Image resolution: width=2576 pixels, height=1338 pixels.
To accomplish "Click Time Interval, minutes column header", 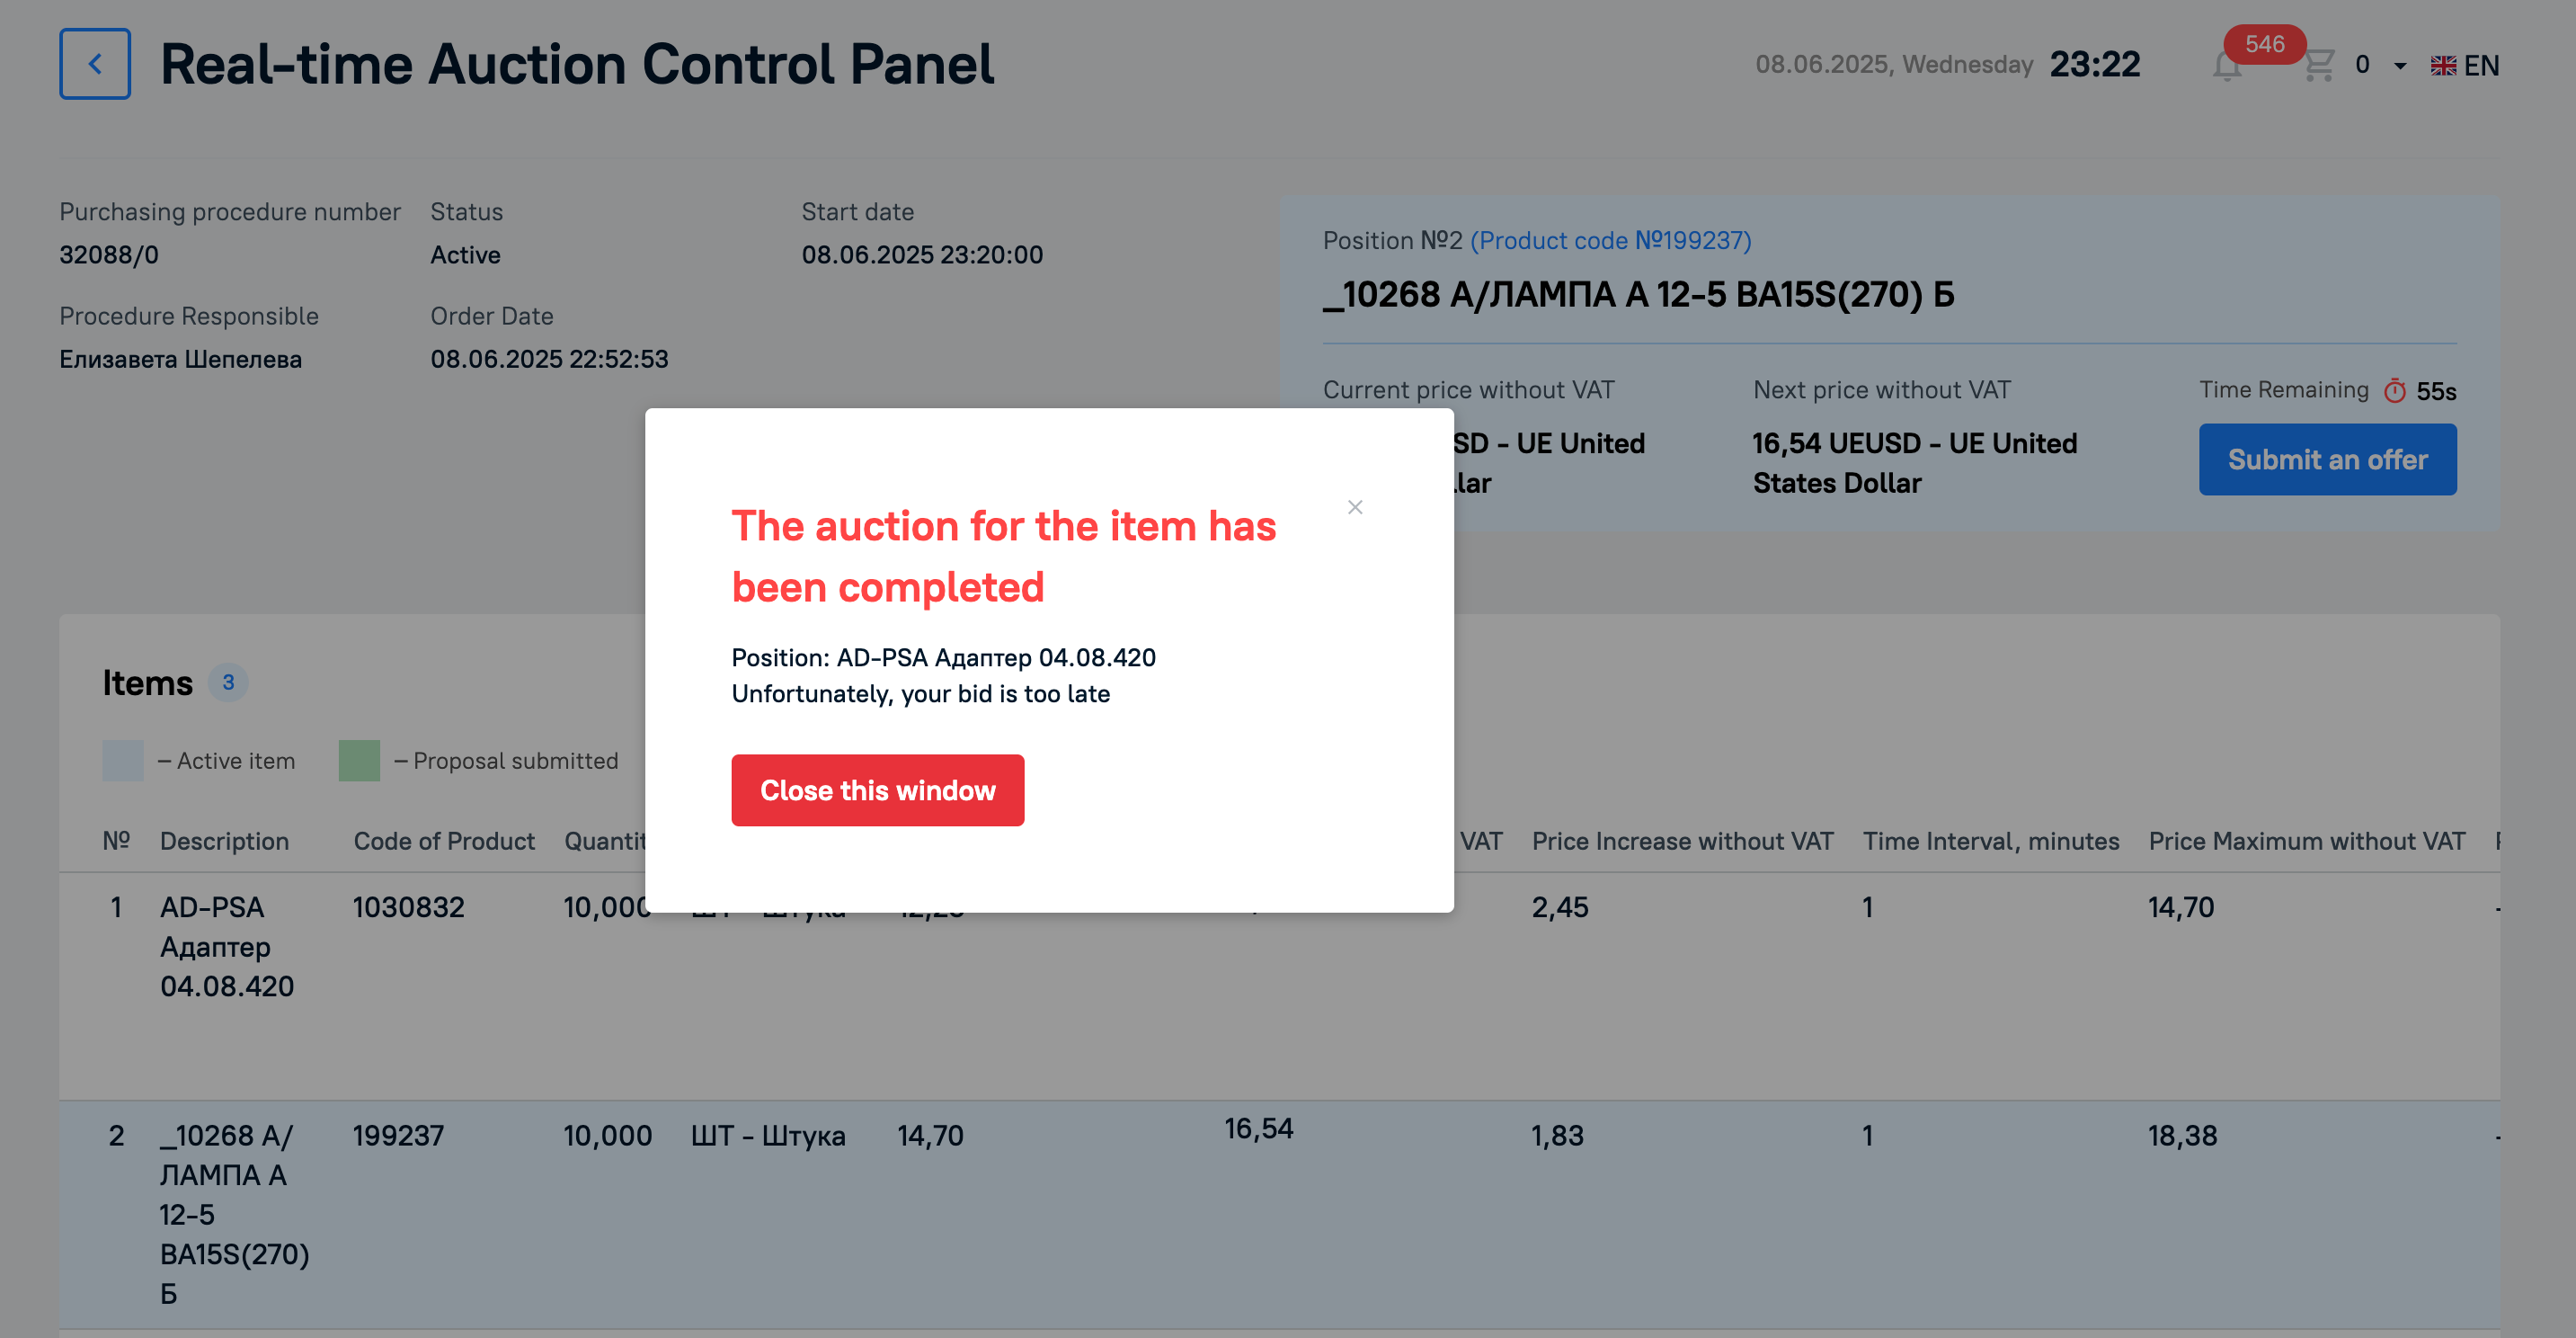I will coord(1990,842).
